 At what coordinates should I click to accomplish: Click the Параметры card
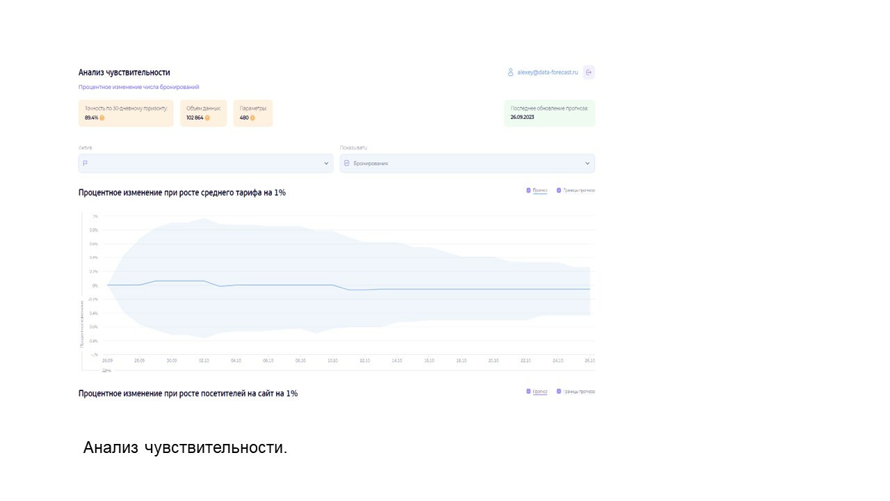pyautogui.click(x=253, y=113)
